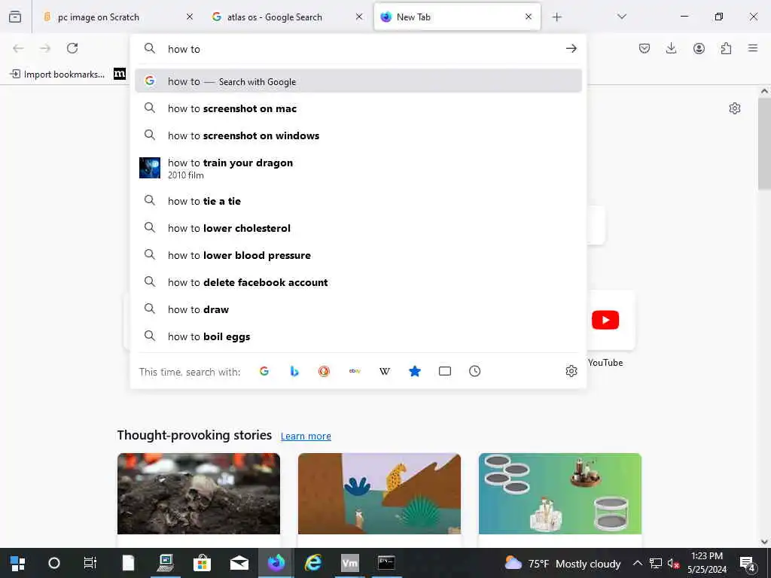Open the Extensions puzzle icon

726,48
